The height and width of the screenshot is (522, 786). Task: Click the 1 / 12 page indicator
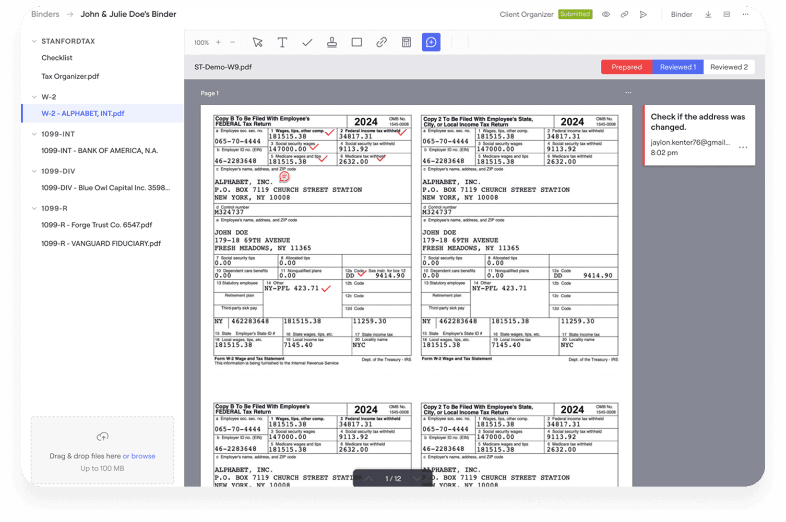(393, 478)
